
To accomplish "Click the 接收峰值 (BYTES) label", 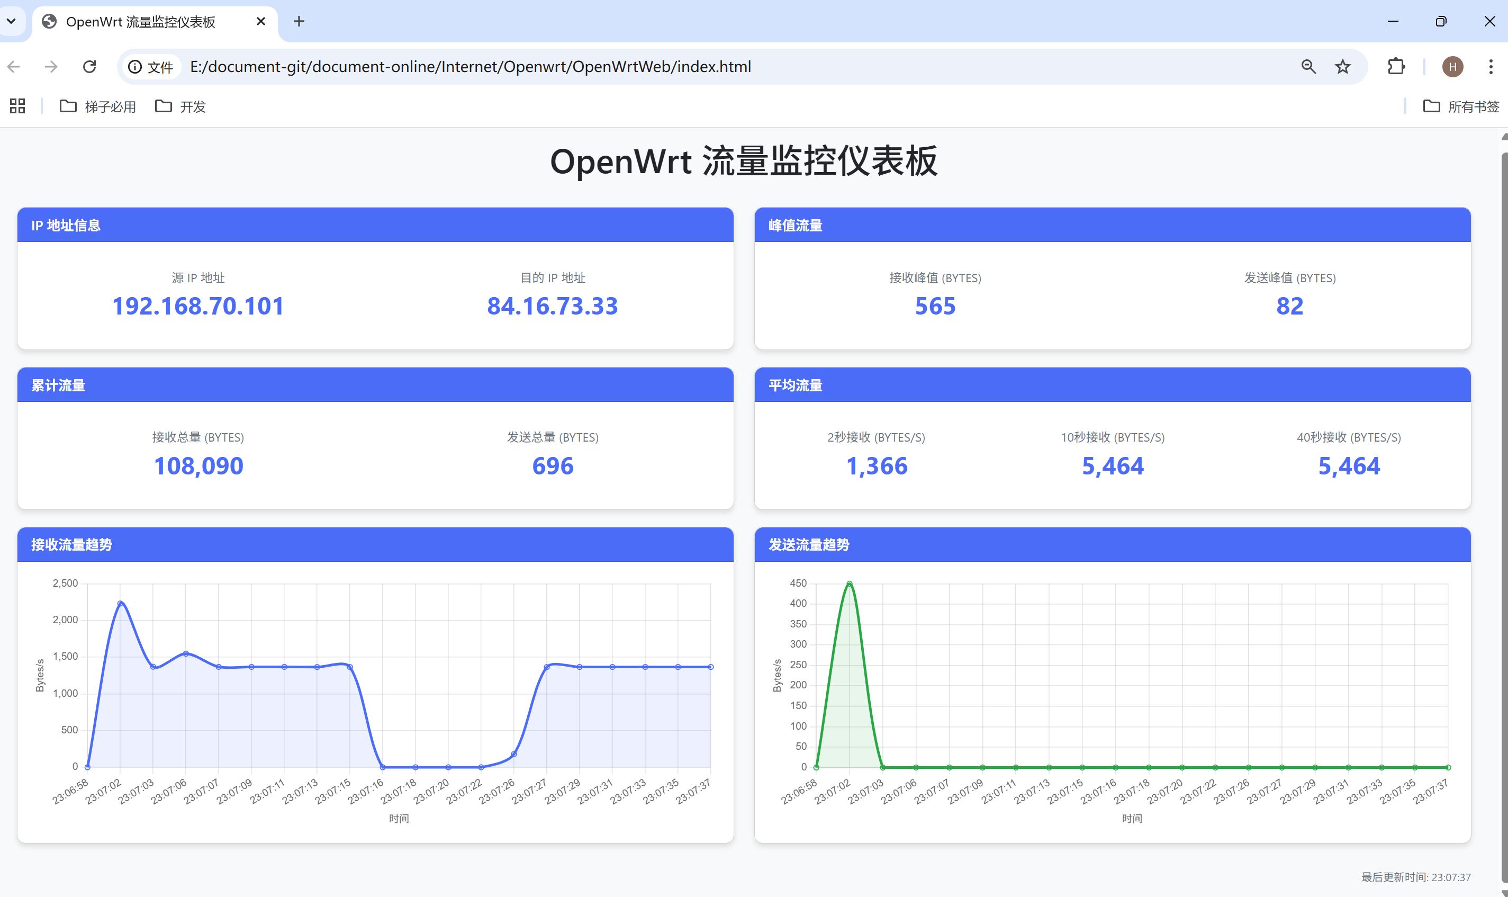I will pos(935,277).
